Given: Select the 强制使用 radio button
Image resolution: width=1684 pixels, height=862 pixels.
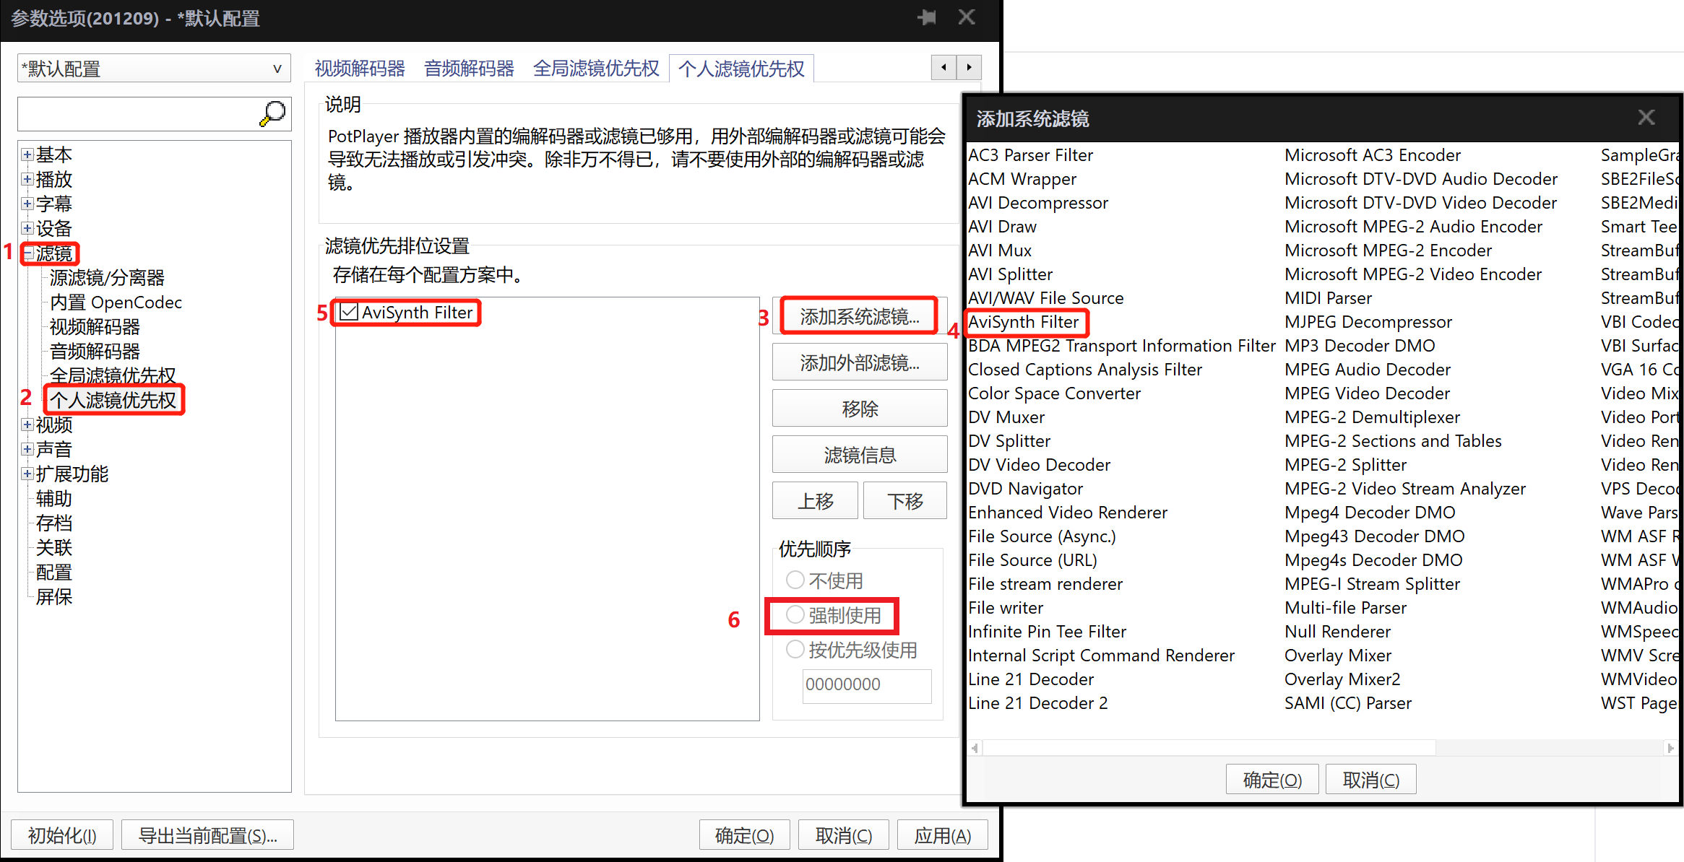Looking at the screenshot, I should pos(795,615).
